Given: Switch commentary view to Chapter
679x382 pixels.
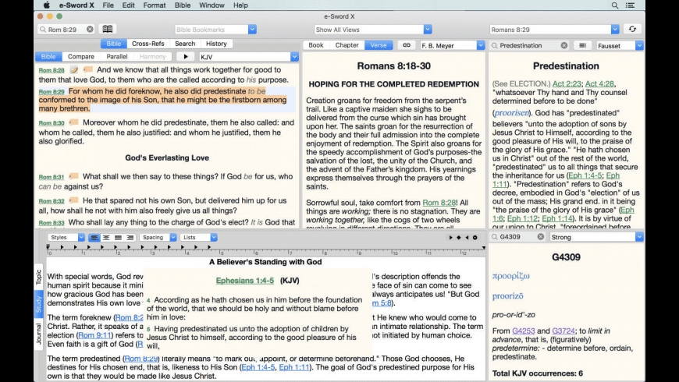Looking at the screenshot, I should click(347, 45).
